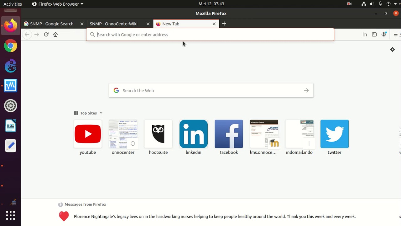Click the Reload page icon
Image resolution: width=401 pixels, height=226 pixels.
tap(46, 35)
